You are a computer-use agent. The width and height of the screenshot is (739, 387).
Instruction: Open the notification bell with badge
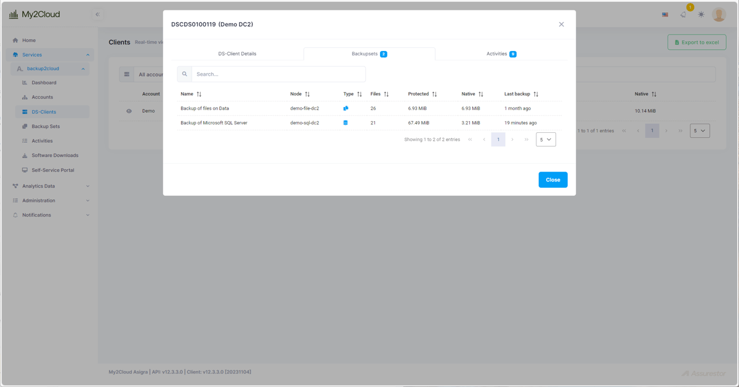[684, 14]
